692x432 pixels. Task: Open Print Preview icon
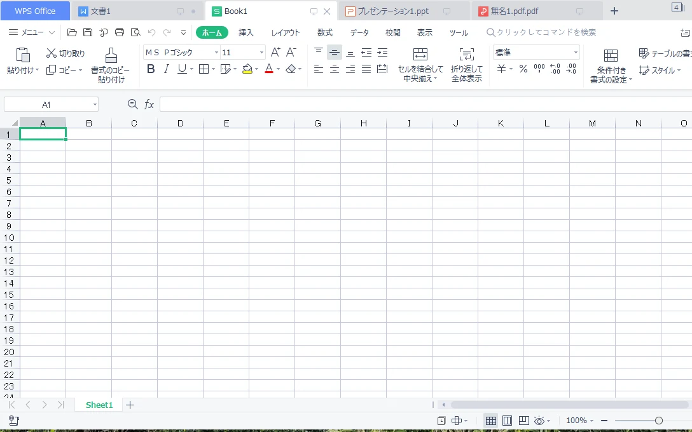tap(135, 32)
